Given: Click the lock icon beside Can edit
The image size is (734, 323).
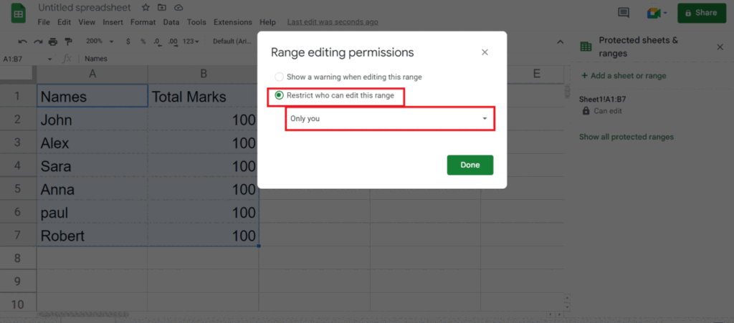Looking at the screenshot, I should 586,111.
